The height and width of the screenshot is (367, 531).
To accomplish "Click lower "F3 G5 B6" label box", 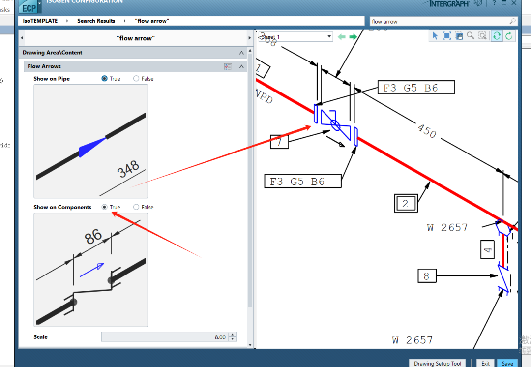I will point(303,181).
